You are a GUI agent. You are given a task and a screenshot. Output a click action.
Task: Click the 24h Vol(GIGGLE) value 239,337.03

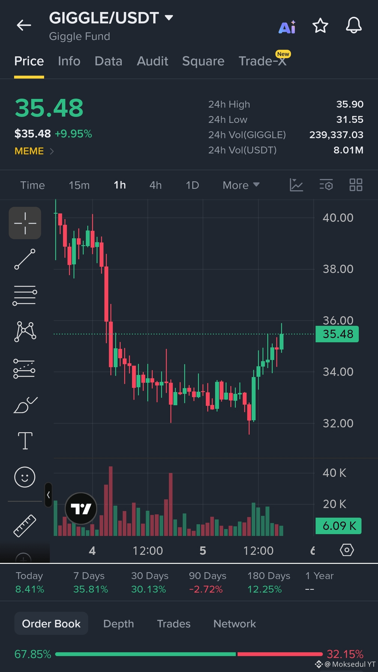pos(336,135)
